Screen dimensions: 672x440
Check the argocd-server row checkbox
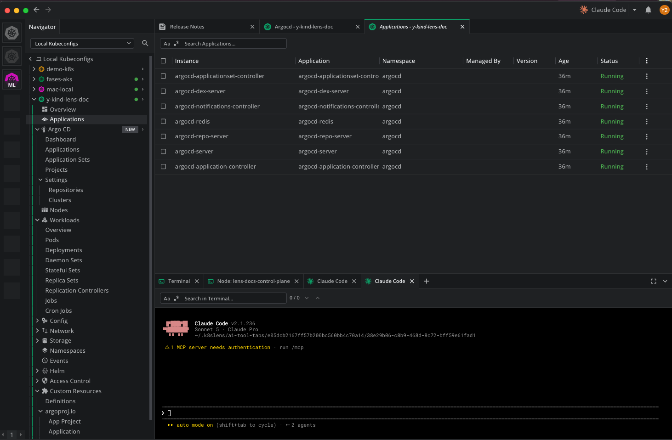click(x=163, y=152)
